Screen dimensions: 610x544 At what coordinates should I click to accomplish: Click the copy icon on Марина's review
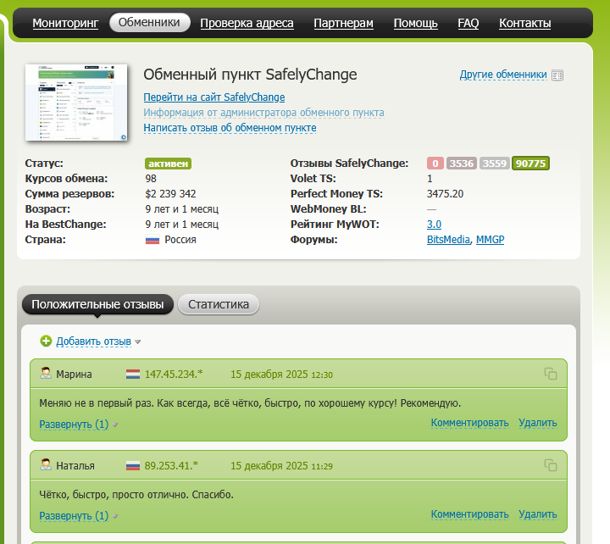pos(550,374)
